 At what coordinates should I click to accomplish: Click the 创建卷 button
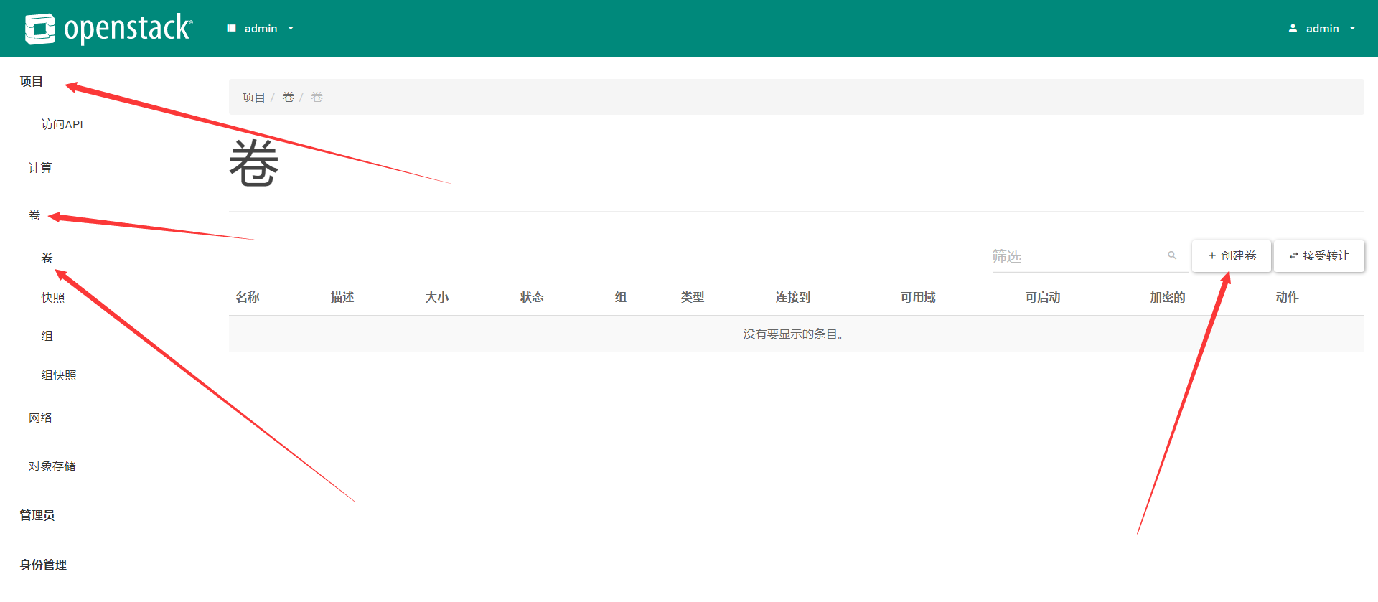click(1232, 256)
